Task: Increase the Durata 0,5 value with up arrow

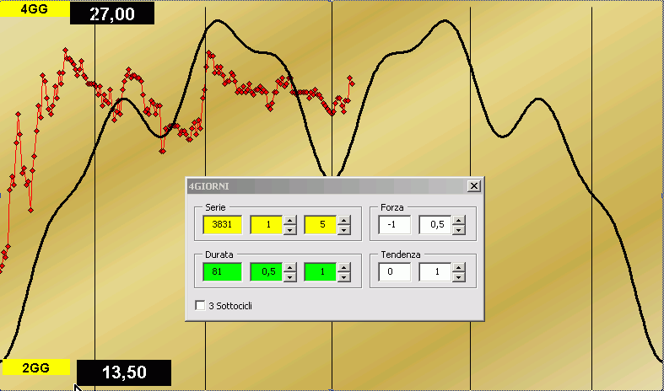Action: tap(289, 267)
